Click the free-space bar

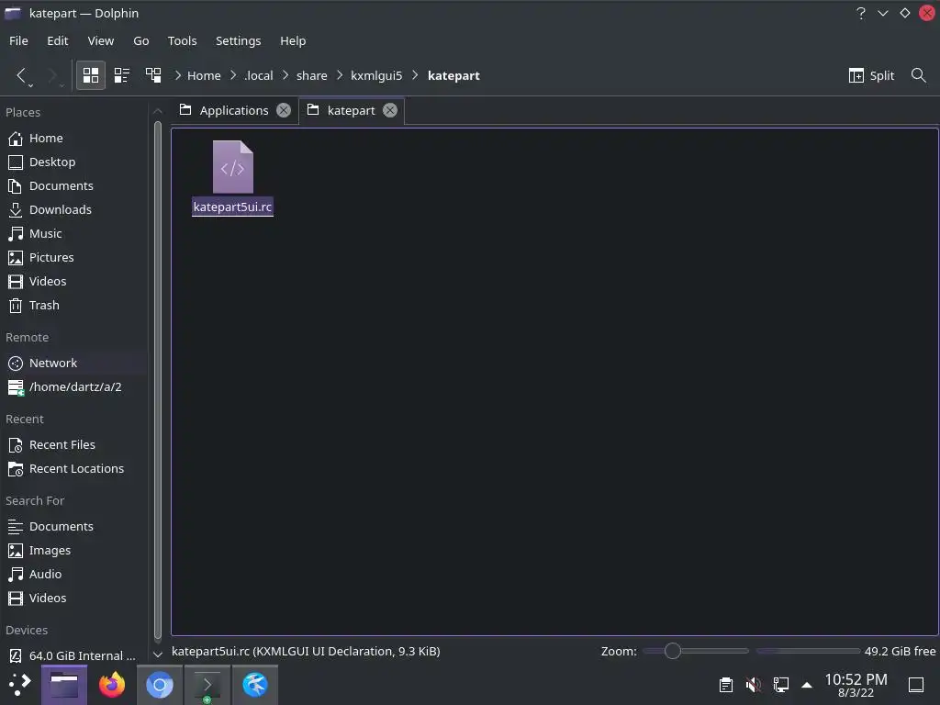click(809, 651)
